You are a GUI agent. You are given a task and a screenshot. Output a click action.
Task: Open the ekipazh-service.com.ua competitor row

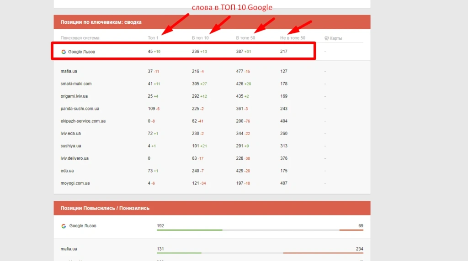[x=212, y=121]
